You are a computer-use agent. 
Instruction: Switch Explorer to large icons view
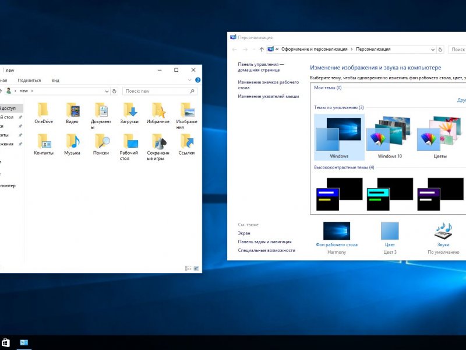(x=196, y=268)
